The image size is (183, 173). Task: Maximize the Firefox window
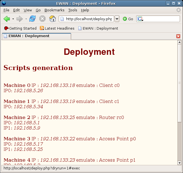click(174, 3)
